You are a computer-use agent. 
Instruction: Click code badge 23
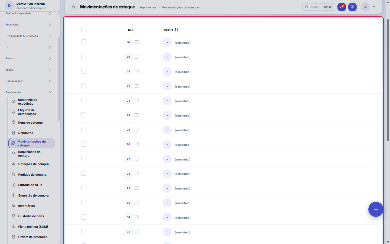(128, 101)
